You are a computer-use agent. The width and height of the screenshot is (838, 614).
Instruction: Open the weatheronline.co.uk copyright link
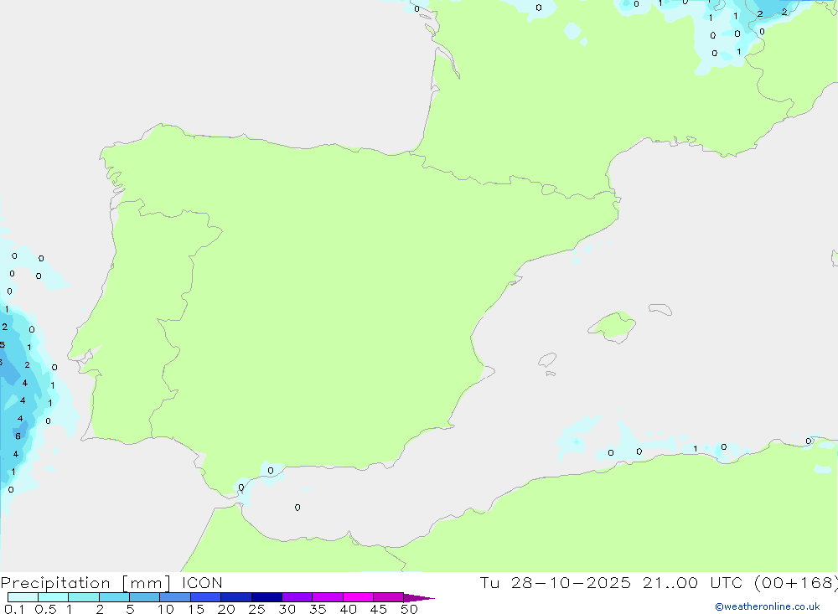(x=768, y=606)
